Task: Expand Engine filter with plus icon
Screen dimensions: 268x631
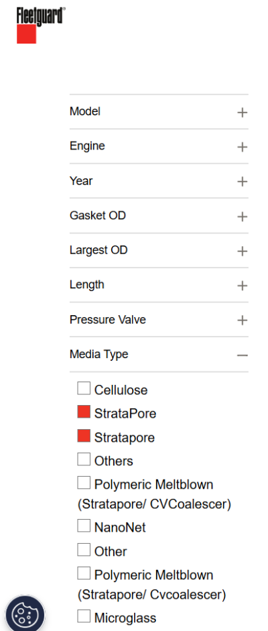Action: point(242,147)
